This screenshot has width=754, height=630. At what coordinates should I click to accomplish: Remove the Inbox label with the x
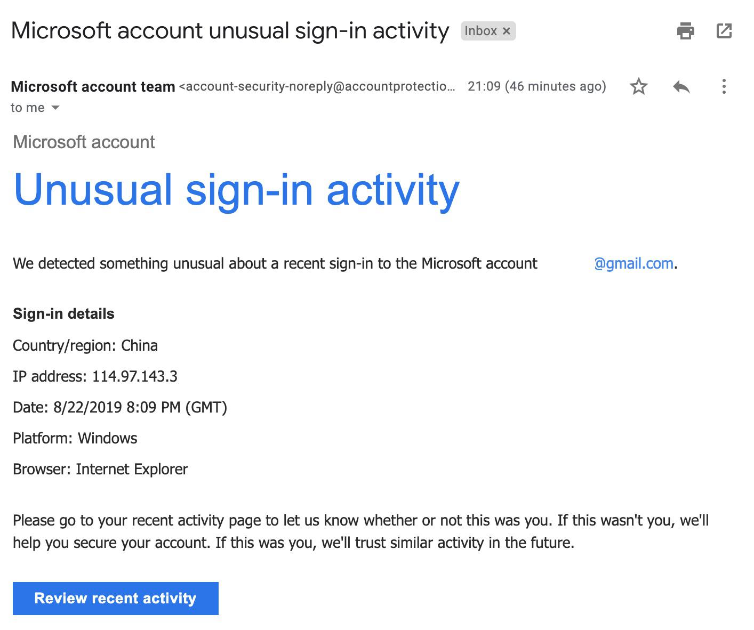click(507, 31)
